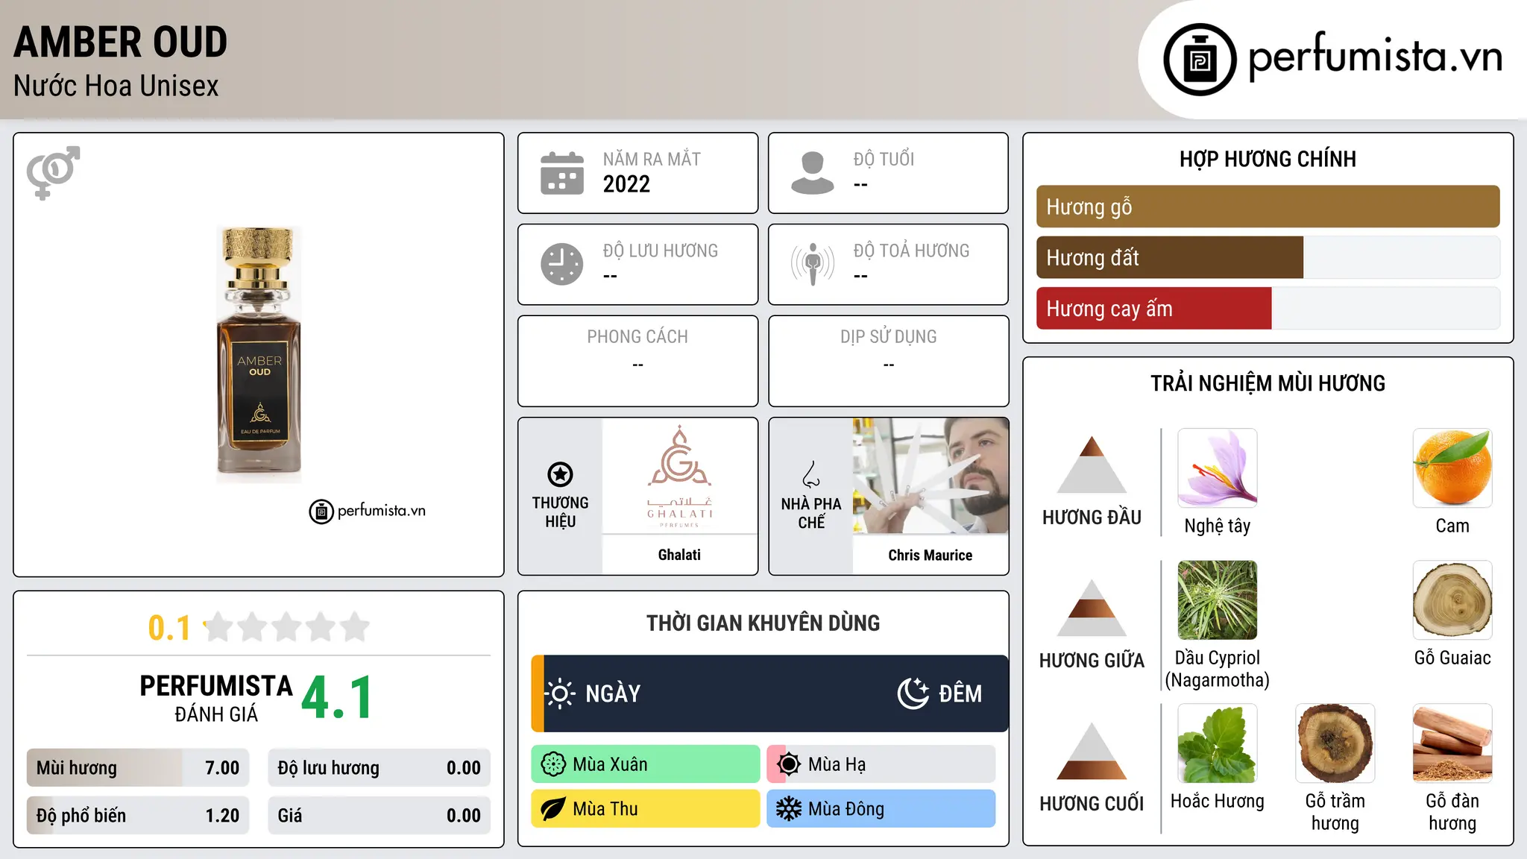
Task: Click the snowflake icon for Mùa Đông
Action: click(x=789, y=809)
